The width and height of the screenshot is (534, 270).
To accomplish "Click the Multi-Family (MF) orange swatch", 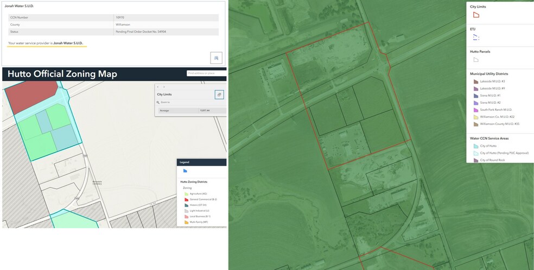I will pos(186,222).
